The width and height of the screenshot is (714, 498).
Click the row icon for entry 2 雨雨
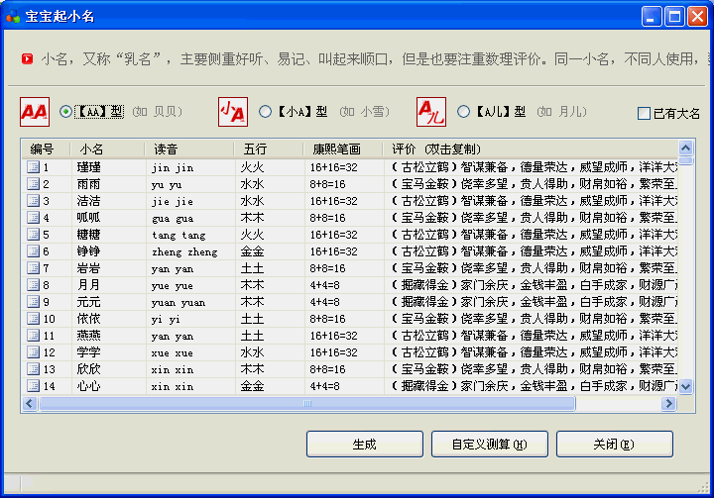pyautogui.click(x=33, y=184)
